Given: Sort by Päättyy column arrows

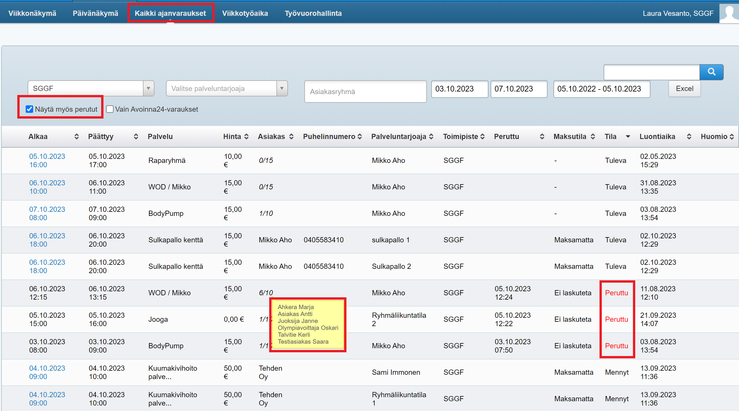Looking at the screenshot, I should (x=136, y=136).
